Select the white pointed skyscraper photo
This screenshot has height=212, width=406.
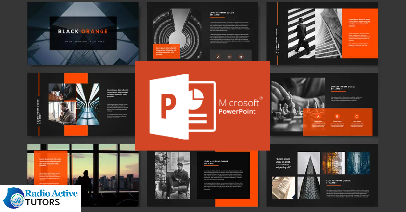(x=308, y=163)
